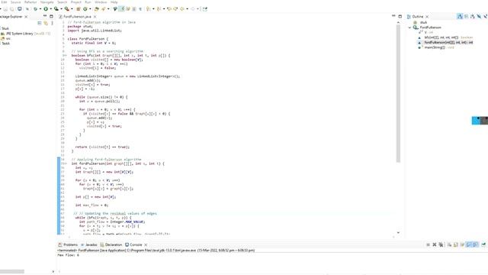The height and width of the screenshot is (275, 488).
Task: Open the Back history dropdown arrow
Action: (x=187, y=9)
